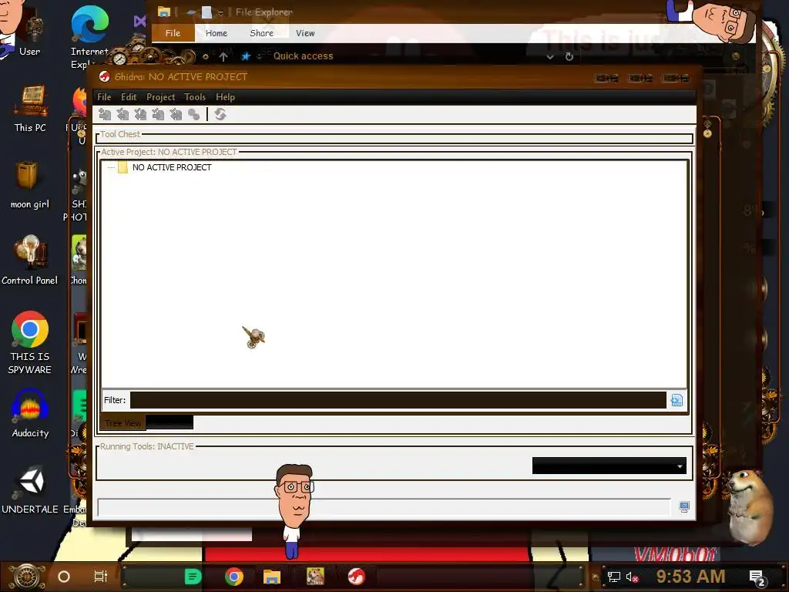
Task: Click Ghidra icon on the taskbar
Action: click(356, 577)
